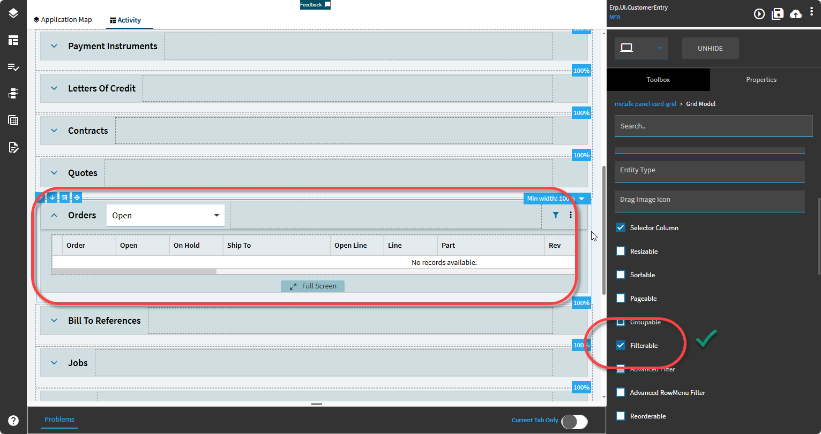821x434 pixels.
Task: Open the vertical dots menu in the top header
Action: pyautogui.click(x=812, y=13)
